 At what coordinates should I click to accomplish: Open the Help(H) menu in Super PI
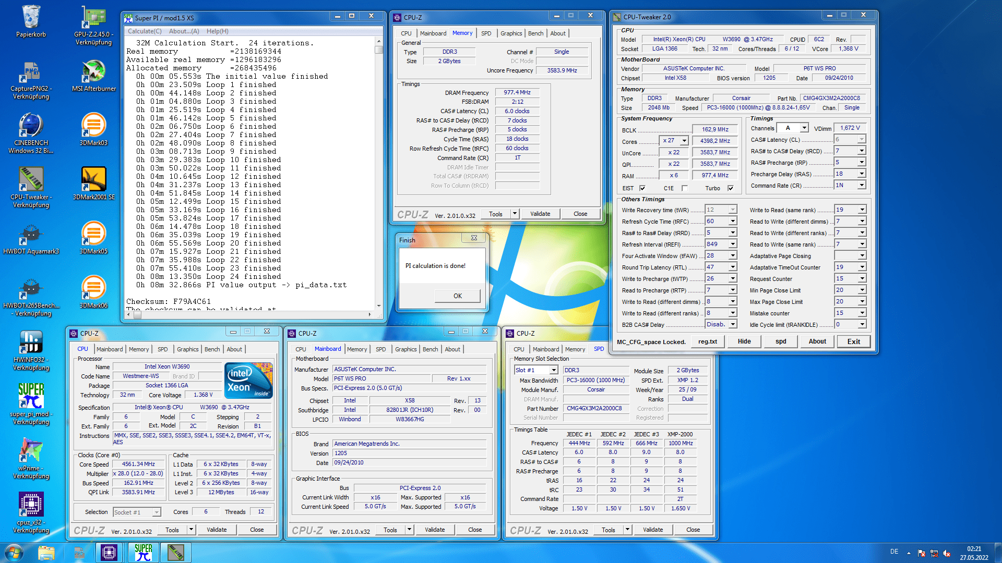point(217,31)
